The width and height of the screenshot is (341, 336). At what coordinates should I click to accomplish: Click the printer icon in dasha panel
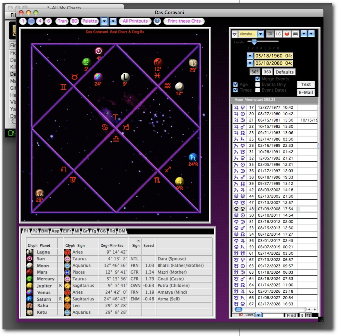click(x=296, y=34)
